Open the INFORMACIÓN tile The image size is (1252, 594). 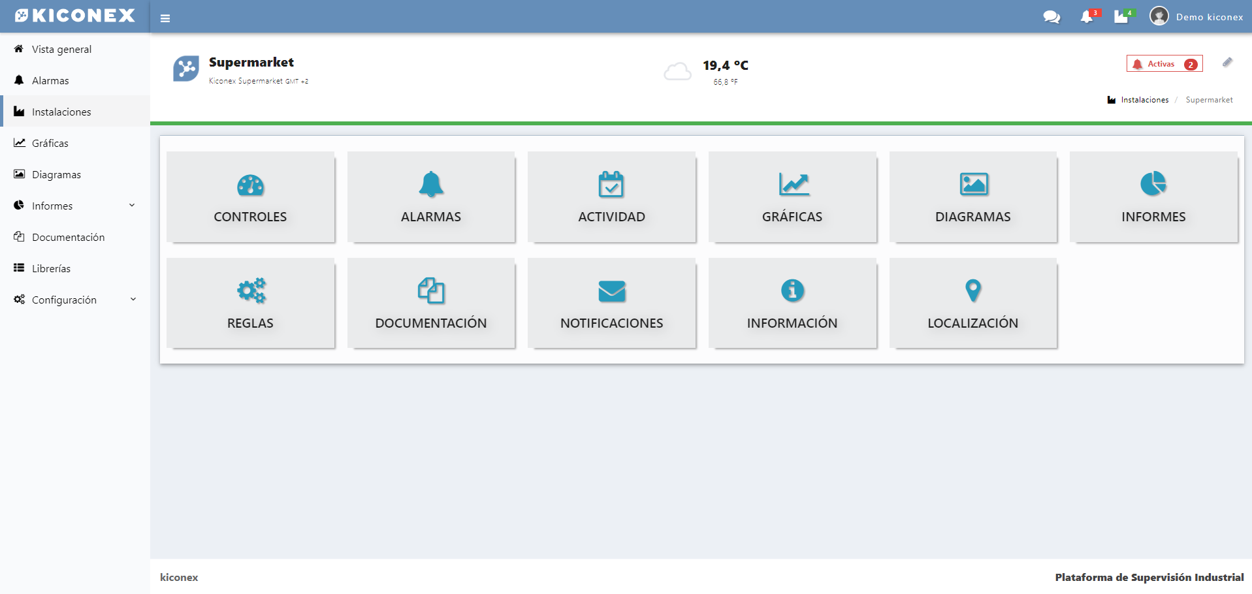(792, 304)
